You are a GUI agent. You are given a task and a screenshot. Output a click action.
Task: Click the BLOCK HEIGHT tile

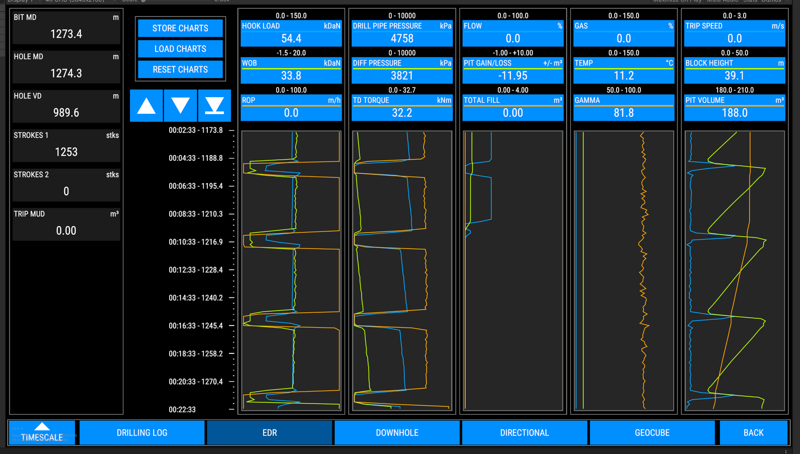(734, 70)
